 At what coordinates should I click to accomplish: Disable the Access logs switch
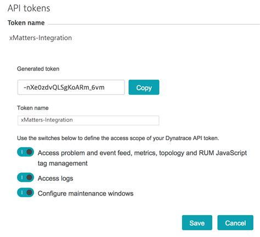25,177
